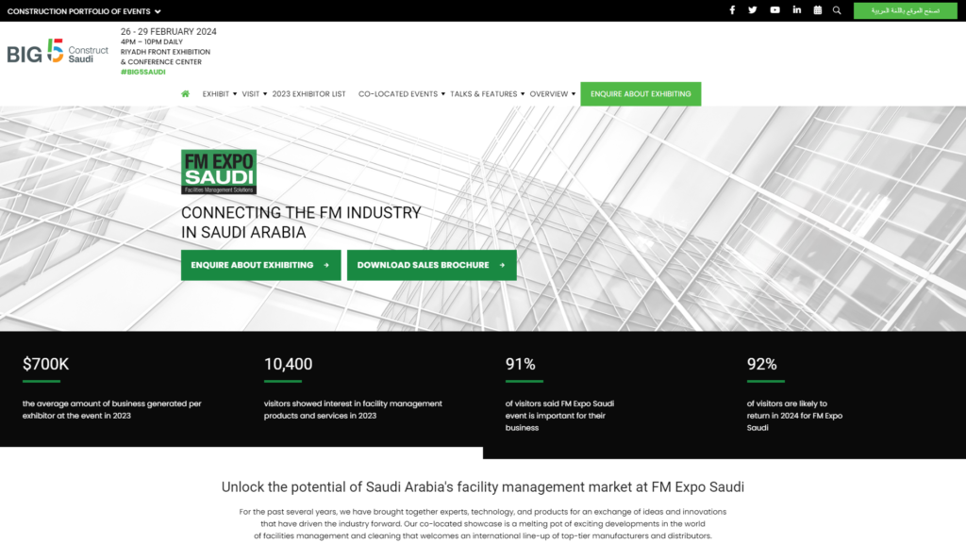Click Enquire About Exhibiting in navigation bar
This screenshot has width=966, height=543.
tap(641, 94)
